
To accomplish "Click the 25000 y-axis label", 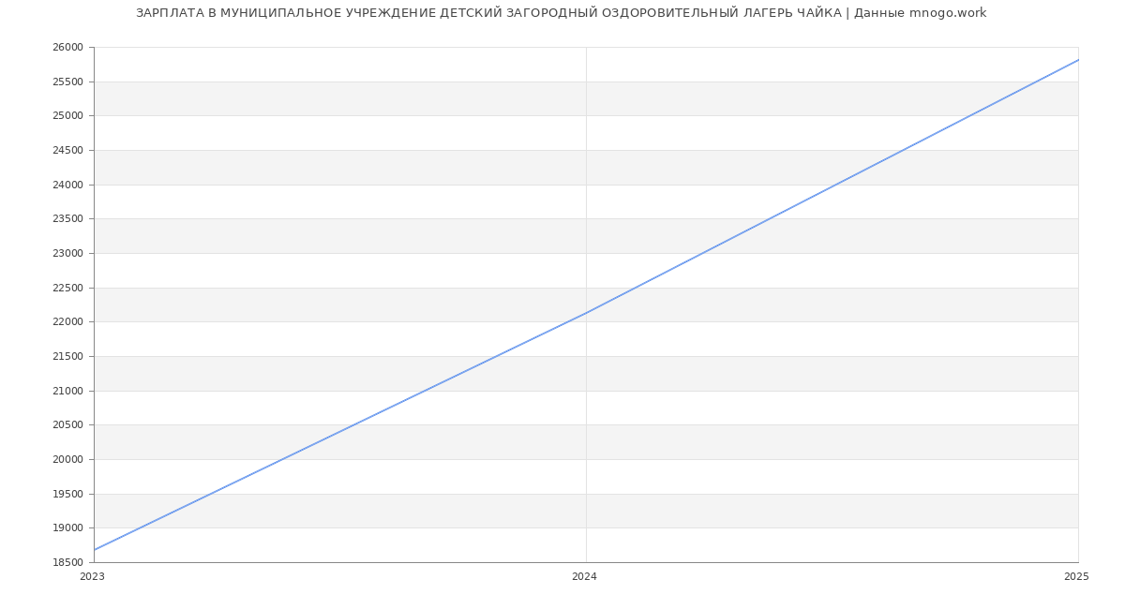I will (x=68, y=116).
